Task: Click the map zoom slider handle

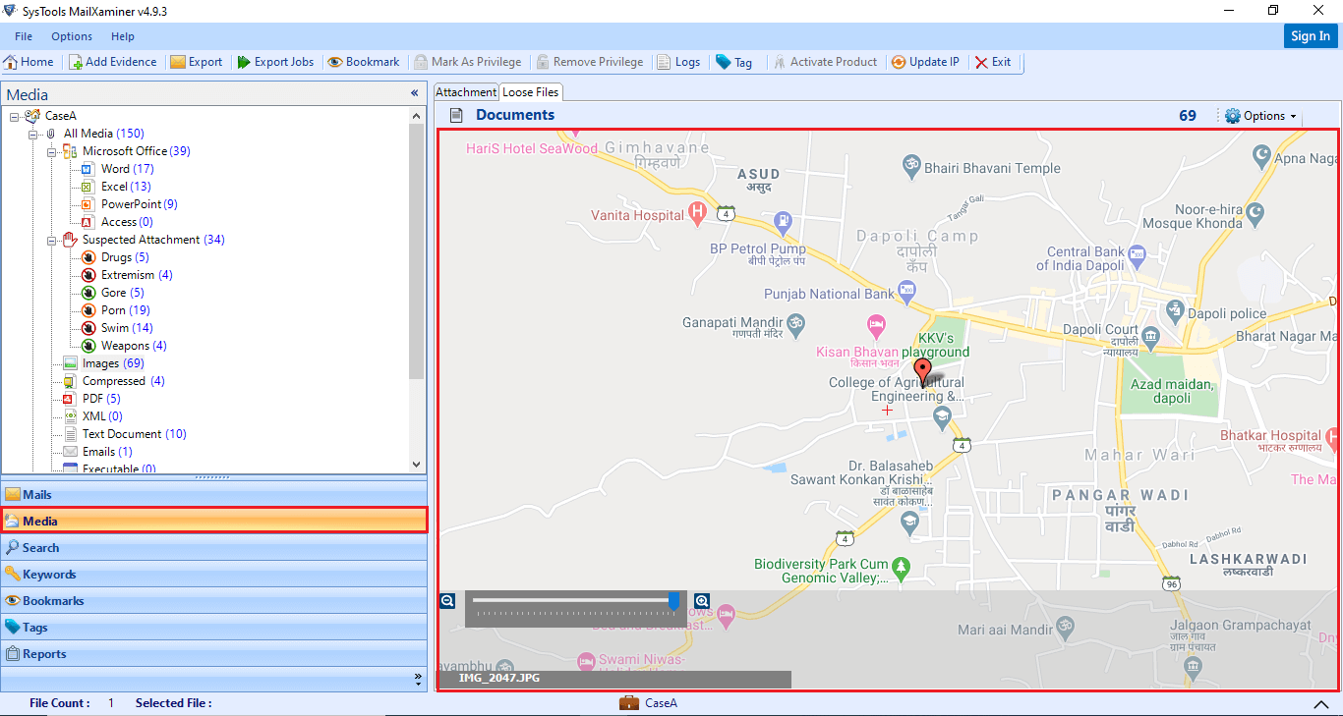Action: 673,601
